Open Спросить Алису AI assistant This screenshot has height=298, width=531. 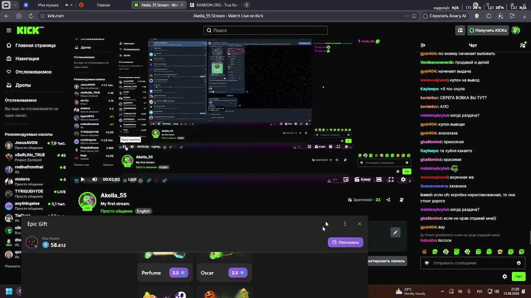click(444, 16)
